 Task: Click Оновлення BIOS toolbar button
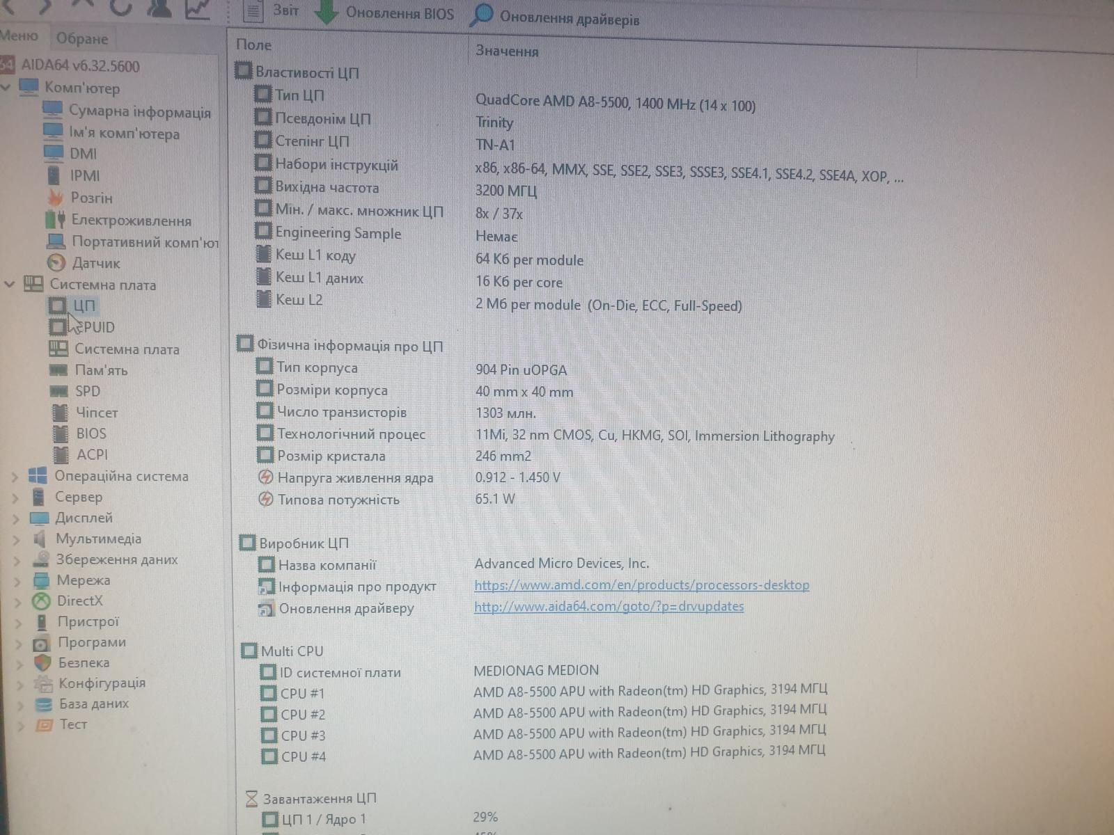click(x=384, y=13)
